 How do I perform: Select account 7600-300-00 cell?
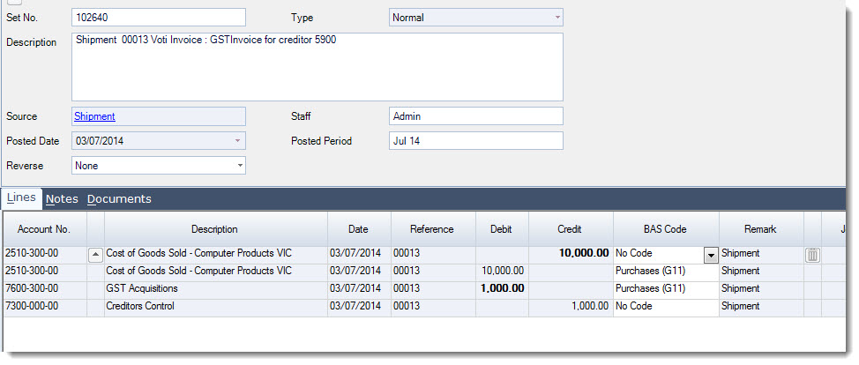(44, 290)
